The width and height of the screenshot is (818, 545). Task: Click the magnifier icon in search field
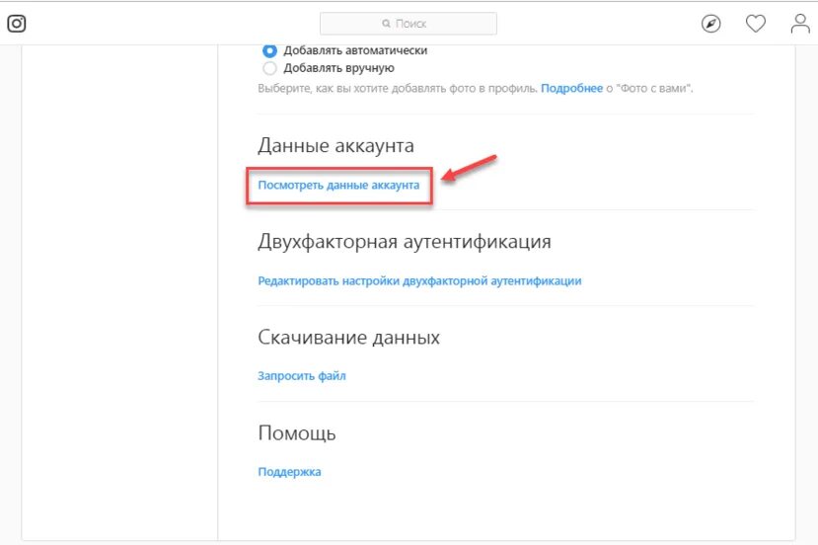point(386,24)
